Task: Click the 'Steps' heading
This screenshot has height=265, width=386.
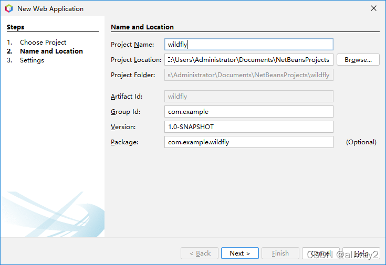Action: click(16, 27)
